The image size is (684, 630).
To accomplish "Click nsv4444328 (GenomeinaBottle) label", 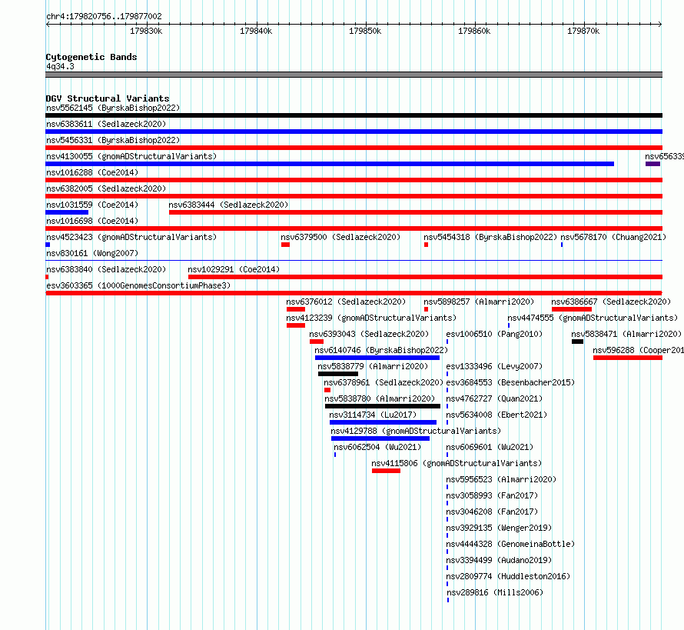I will (510, 544).
